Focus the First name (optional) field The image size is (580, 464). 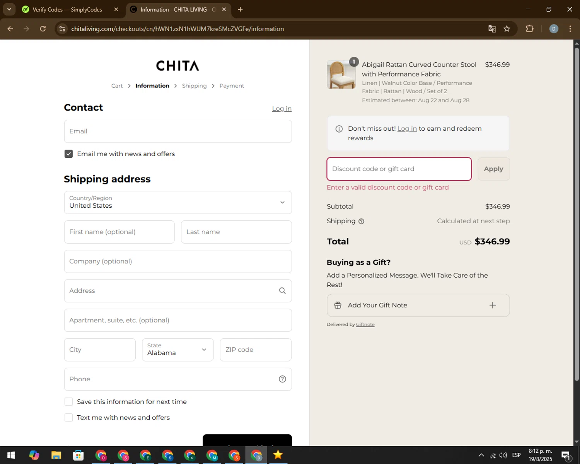coord(119,232)
